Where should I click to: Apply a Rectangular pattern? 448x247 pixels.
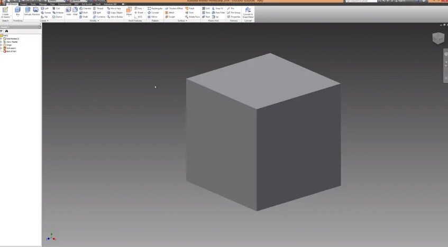155,8
